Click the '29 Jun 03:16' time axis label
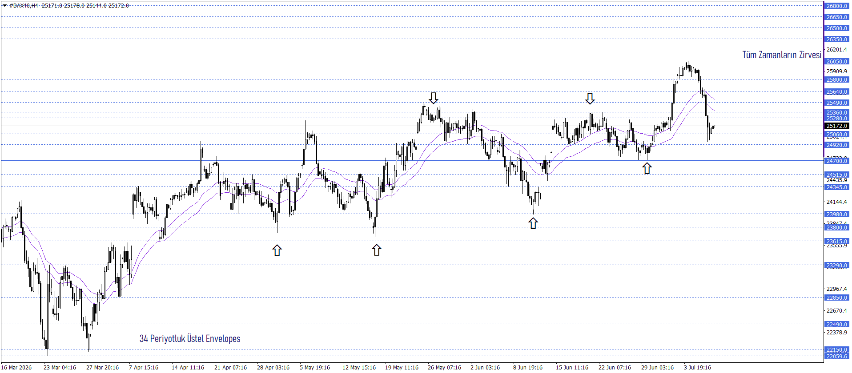 coord(657,368)
